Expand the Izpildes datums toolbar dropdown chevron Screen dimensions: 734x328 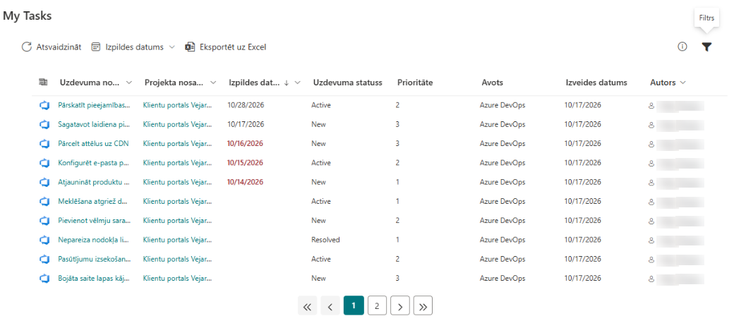click(172, 47)
